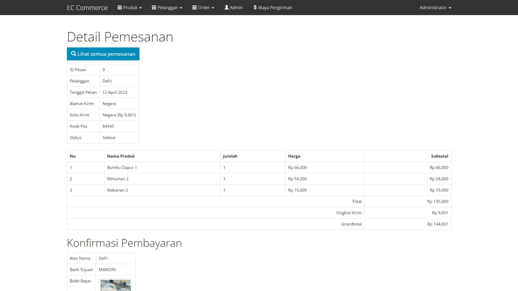Select the date 12 April 2023
Screen dimensions: 518x291
point(115,92)
